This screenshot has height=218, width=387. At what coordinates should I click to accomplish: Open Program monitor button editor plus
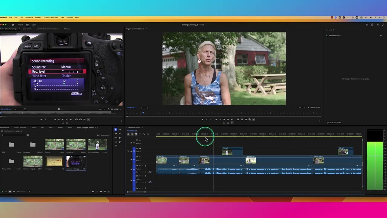[320, 121]
